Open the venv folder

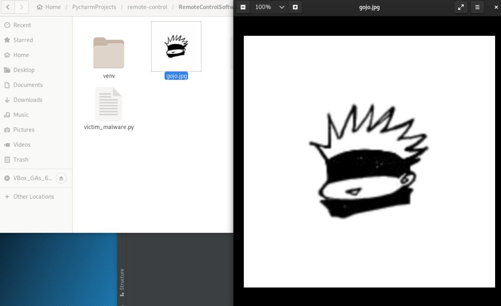(109, 54)
